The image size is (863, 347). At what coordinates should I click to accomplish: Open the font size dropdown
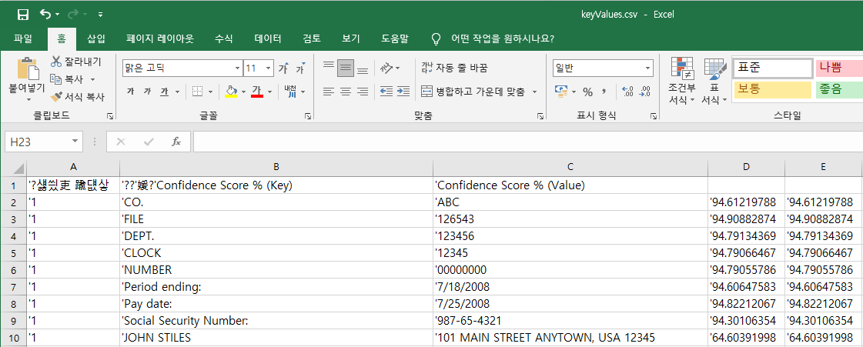[269, 68]
